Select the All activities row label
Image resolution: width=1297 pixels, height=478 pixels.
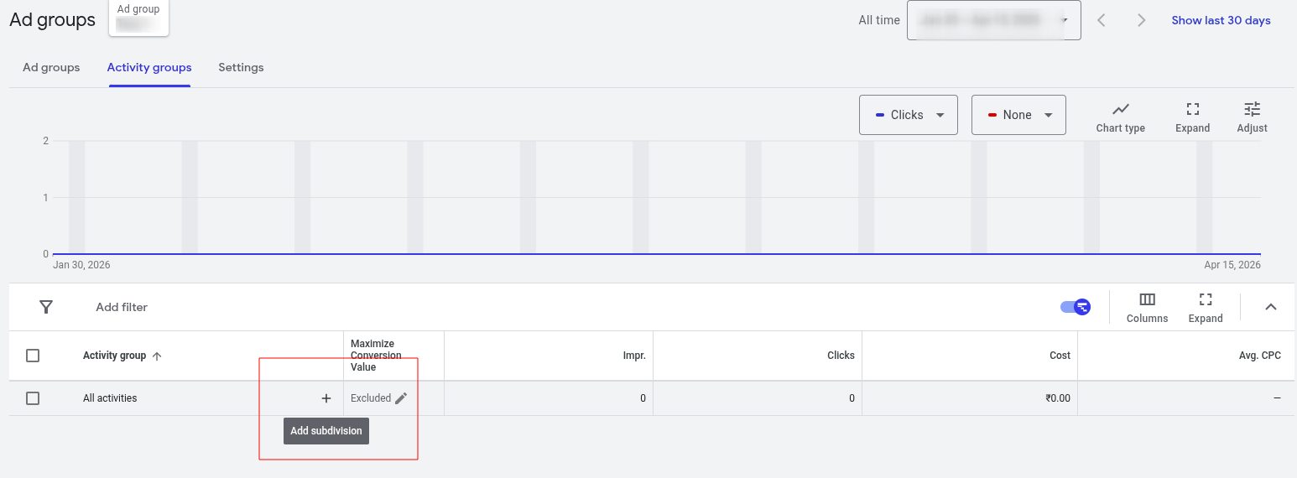110,398
